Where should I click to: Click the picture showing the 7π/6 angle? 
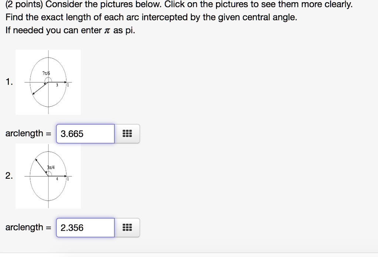coord(48,82)
